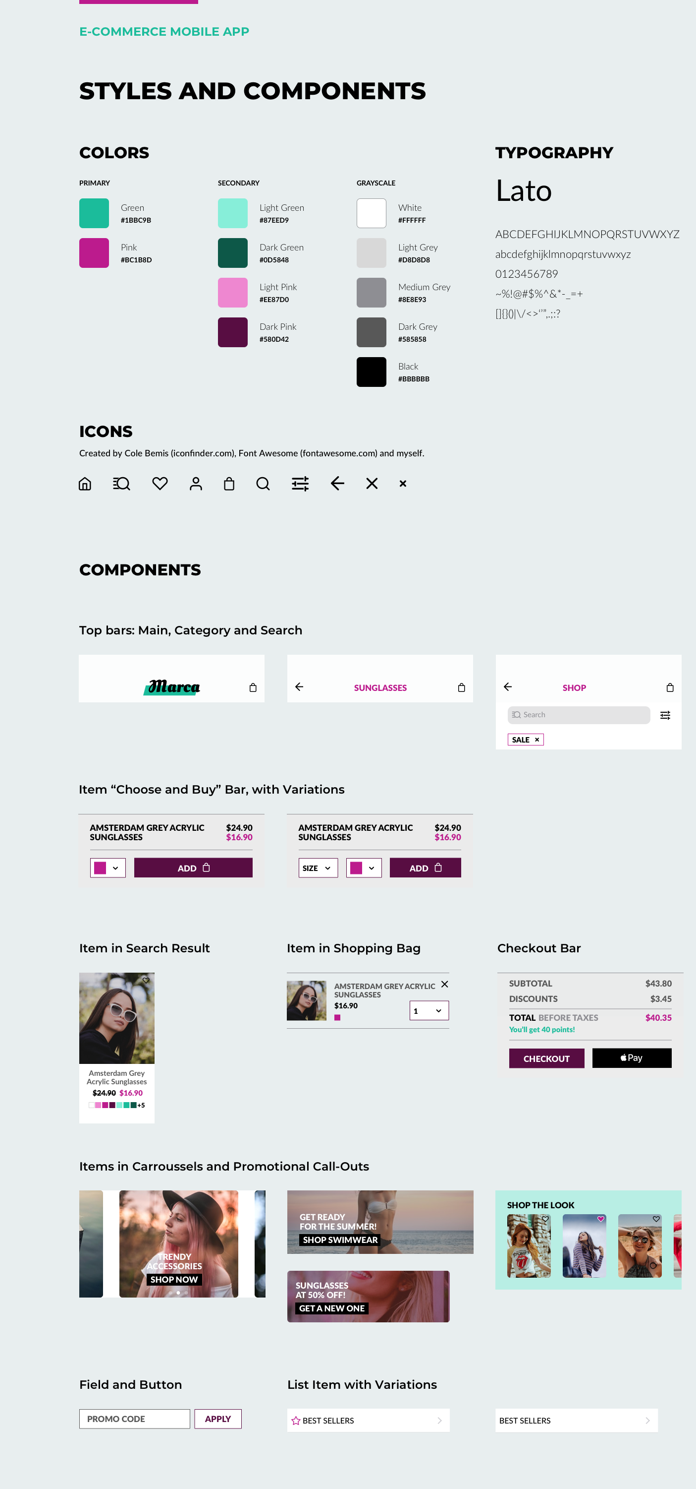Remove the item from shopping bag with X icon
The image size is (696, 1489).
(x=444, y=985)
